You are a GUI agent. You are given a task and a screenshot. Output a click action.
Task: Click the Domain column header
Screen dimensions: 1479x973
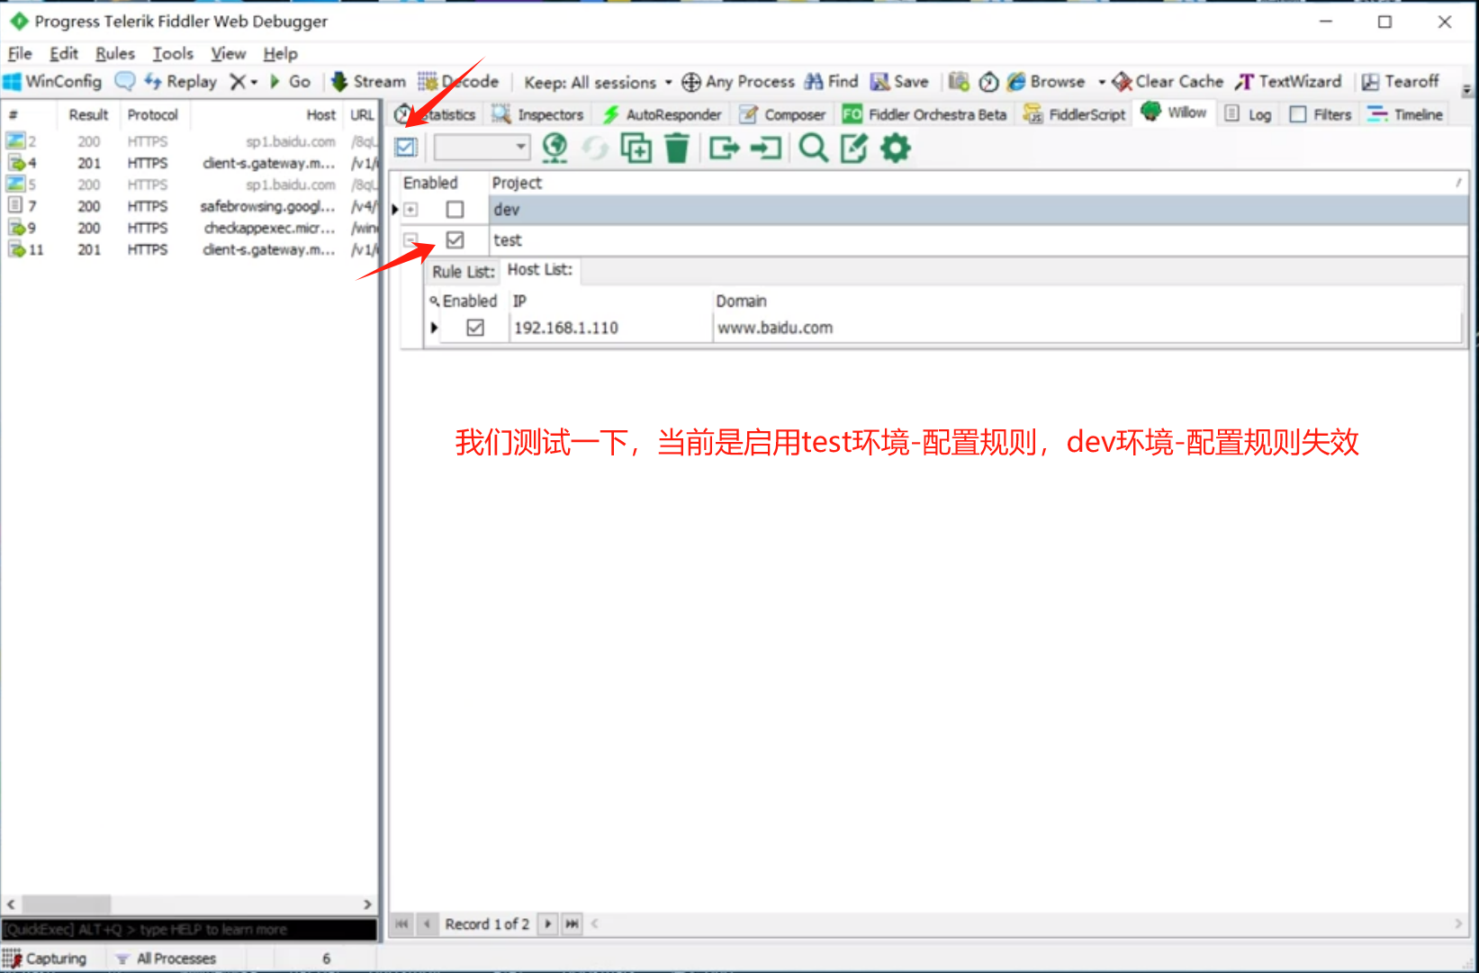point(1087,302)
